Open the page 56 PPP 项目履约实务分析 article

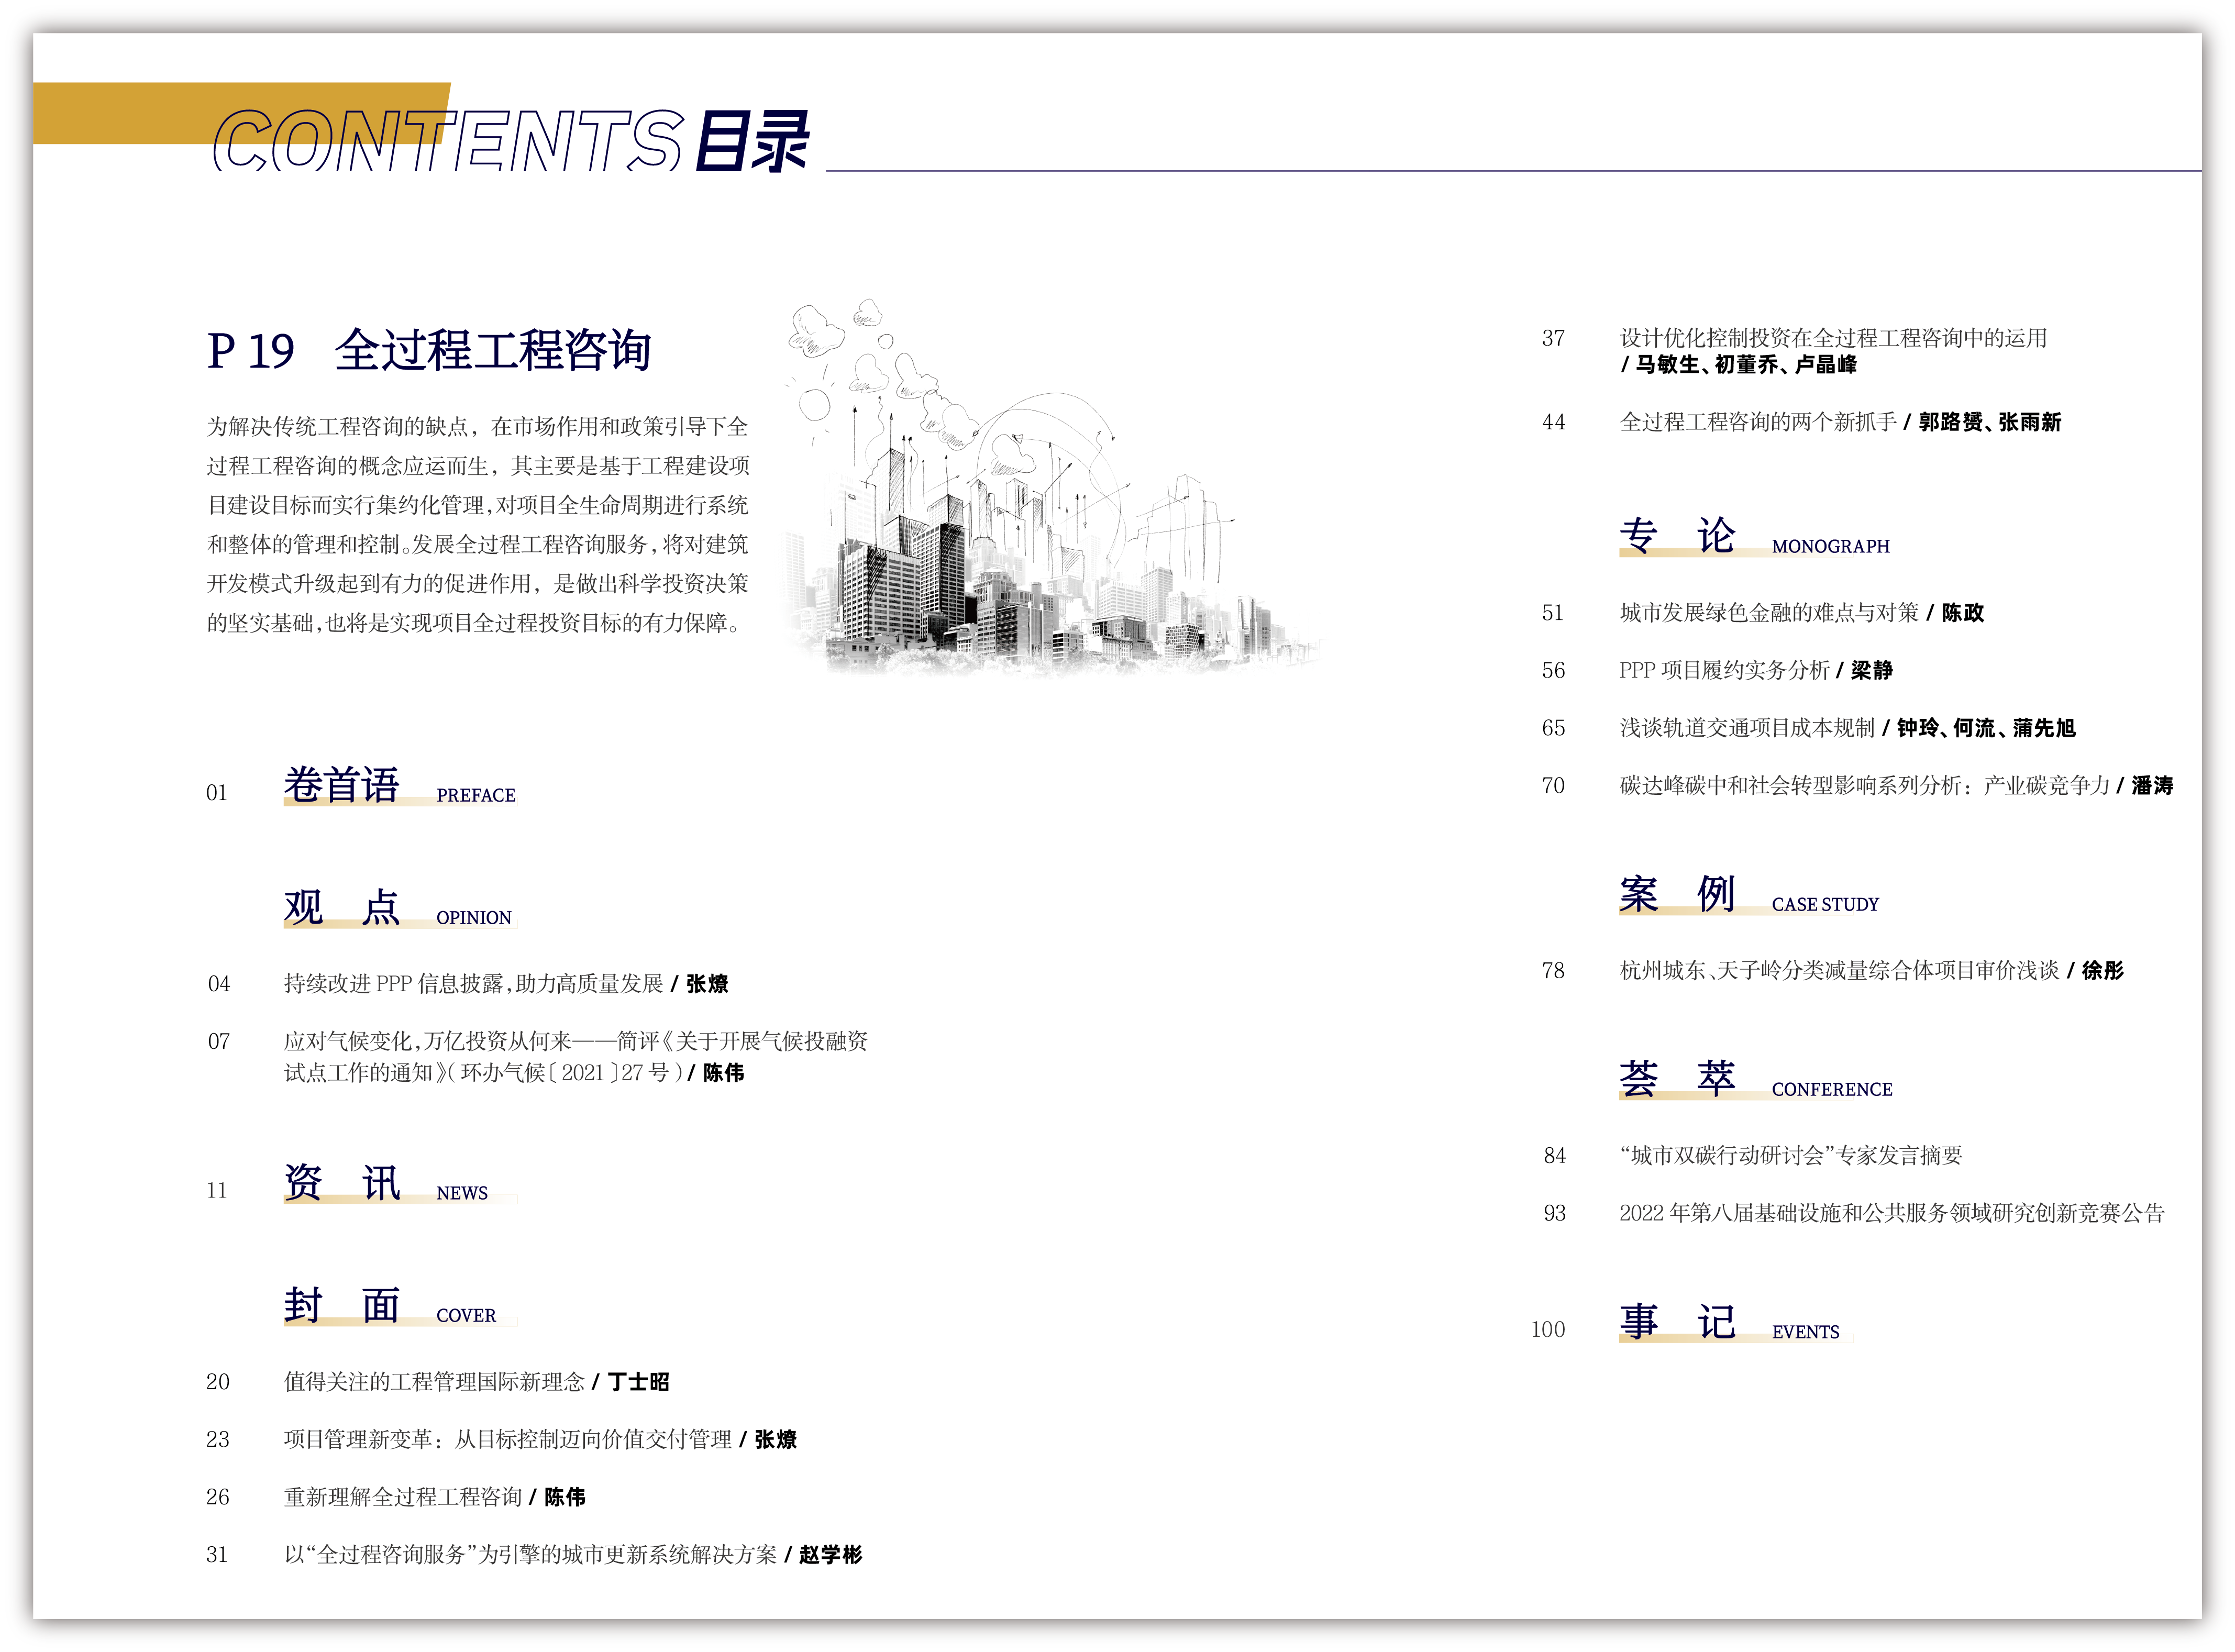click(1755, 670)
